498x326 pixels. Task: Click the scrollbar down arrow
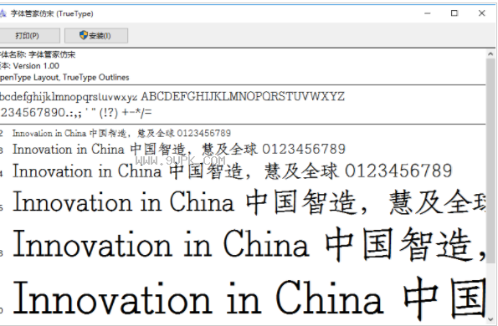[x=490, y=319]
